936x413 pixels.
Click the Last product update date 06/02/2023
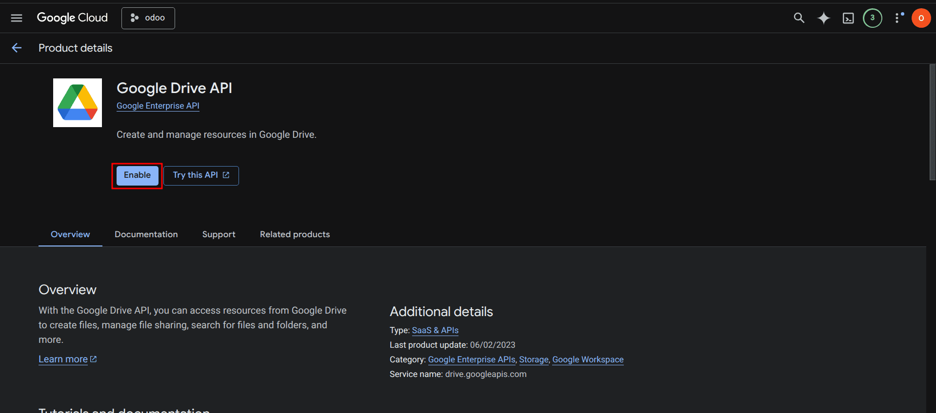click(493, 345)
